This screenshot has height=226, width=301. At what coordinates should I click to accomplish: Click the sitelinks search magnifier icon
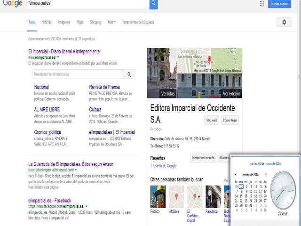[x=129, y=74]
